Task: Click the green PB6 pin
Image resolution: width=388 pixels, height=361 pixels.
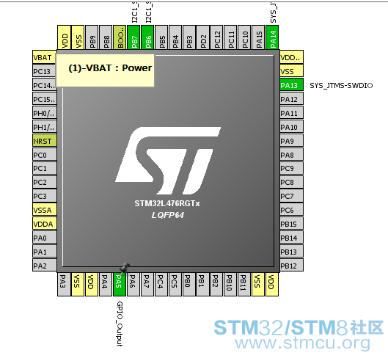Action: [147, 37]
